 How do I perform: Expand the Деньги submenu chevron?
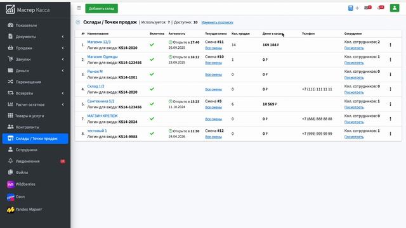63,70
